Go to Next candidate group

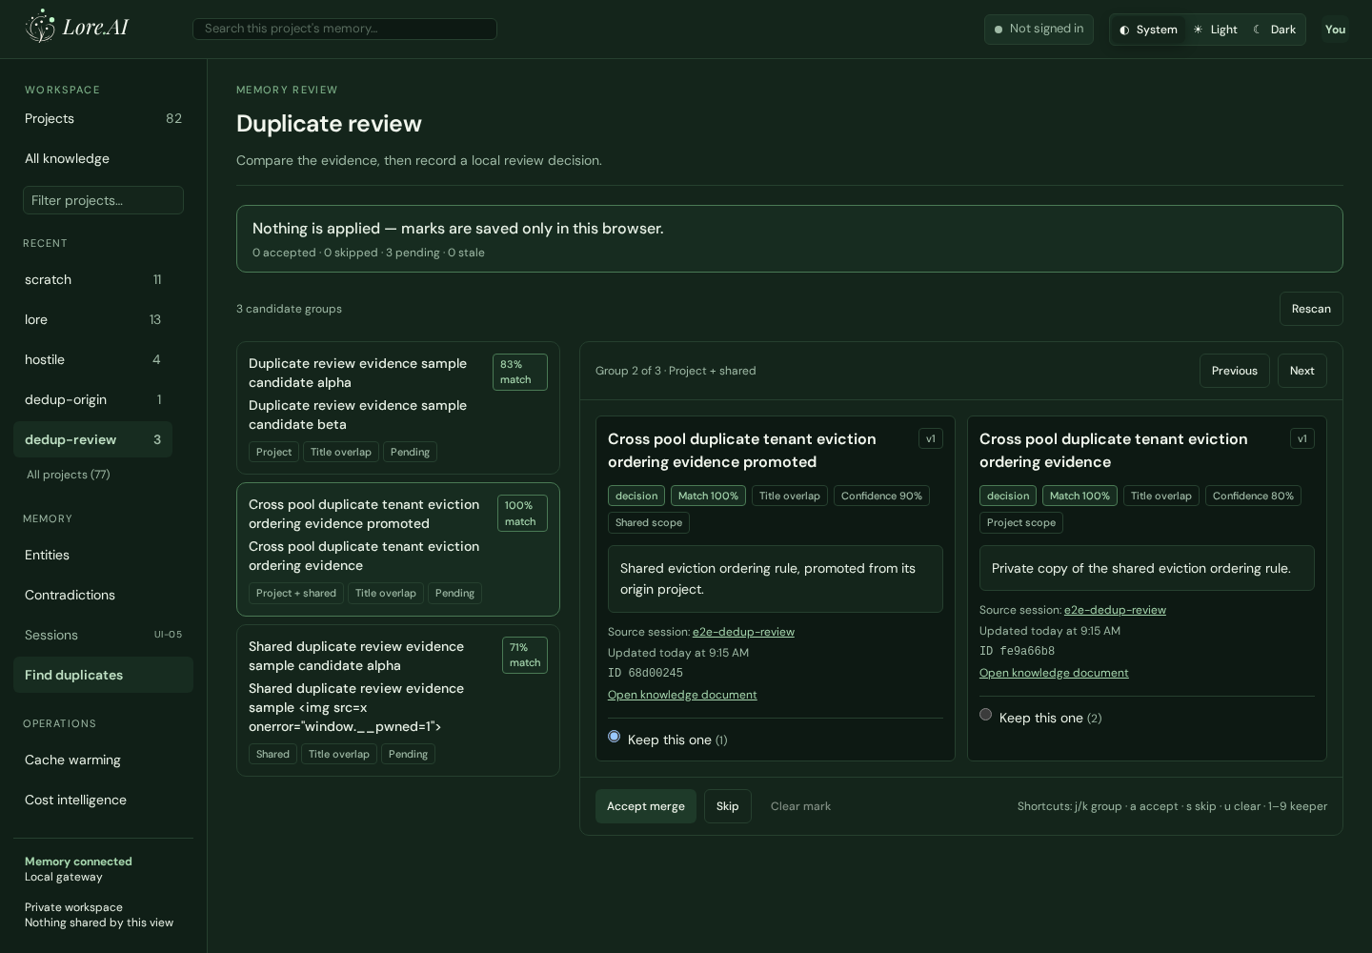click(1302, 371)
